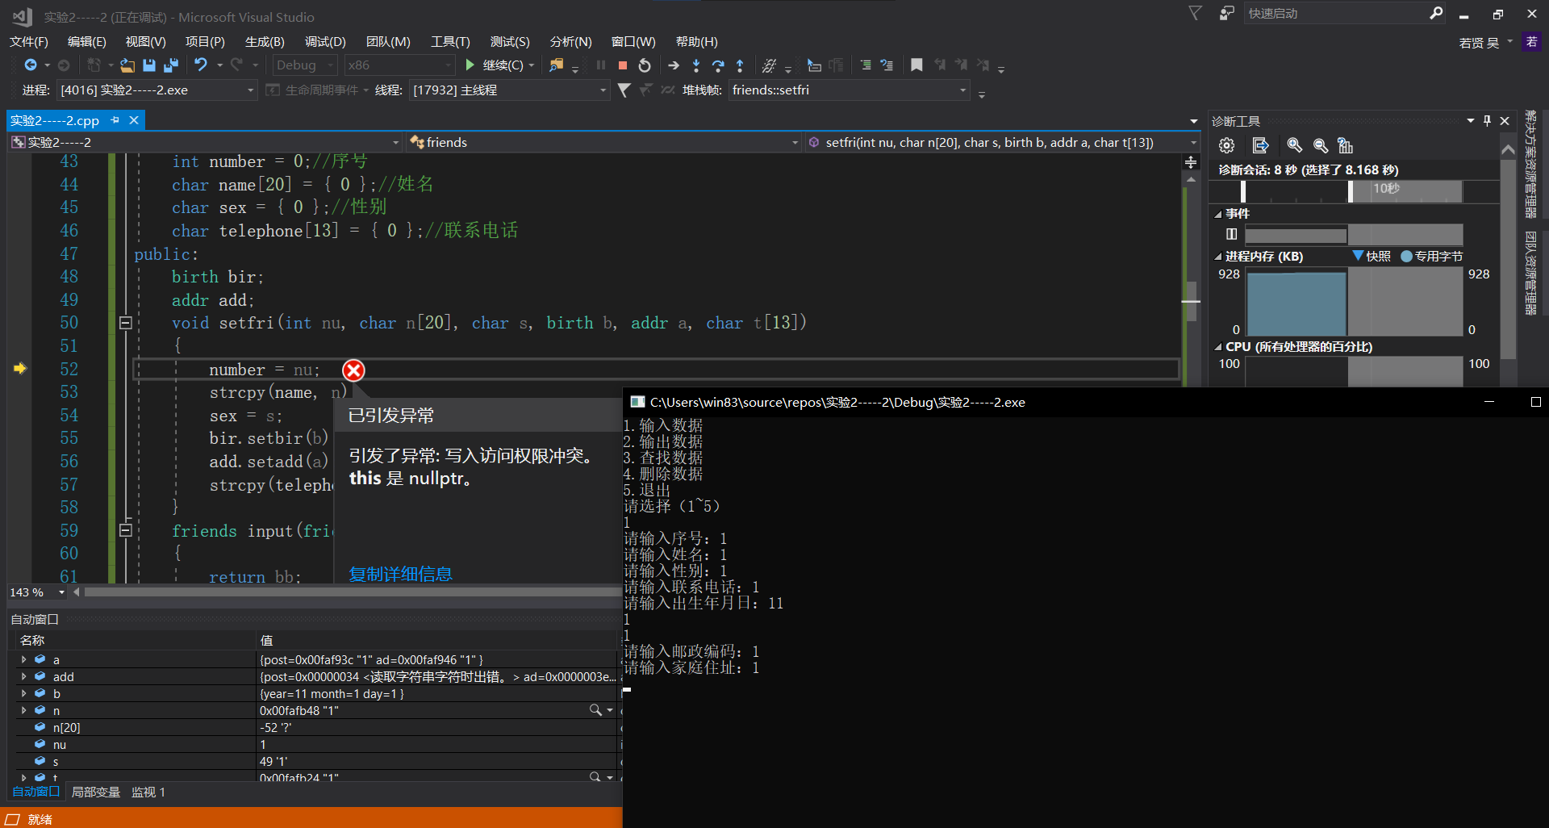The image size is (1549, 828).
Task: Click Zoom In in diagnostic tools
Action: coord(1294,145)
